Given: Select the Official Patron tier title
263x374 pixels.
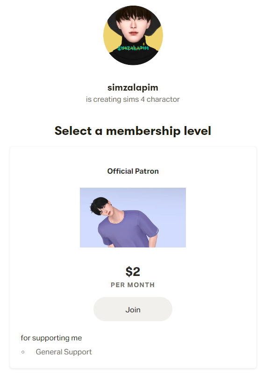Looking at the screenshot, I should [x=133, y=171].
